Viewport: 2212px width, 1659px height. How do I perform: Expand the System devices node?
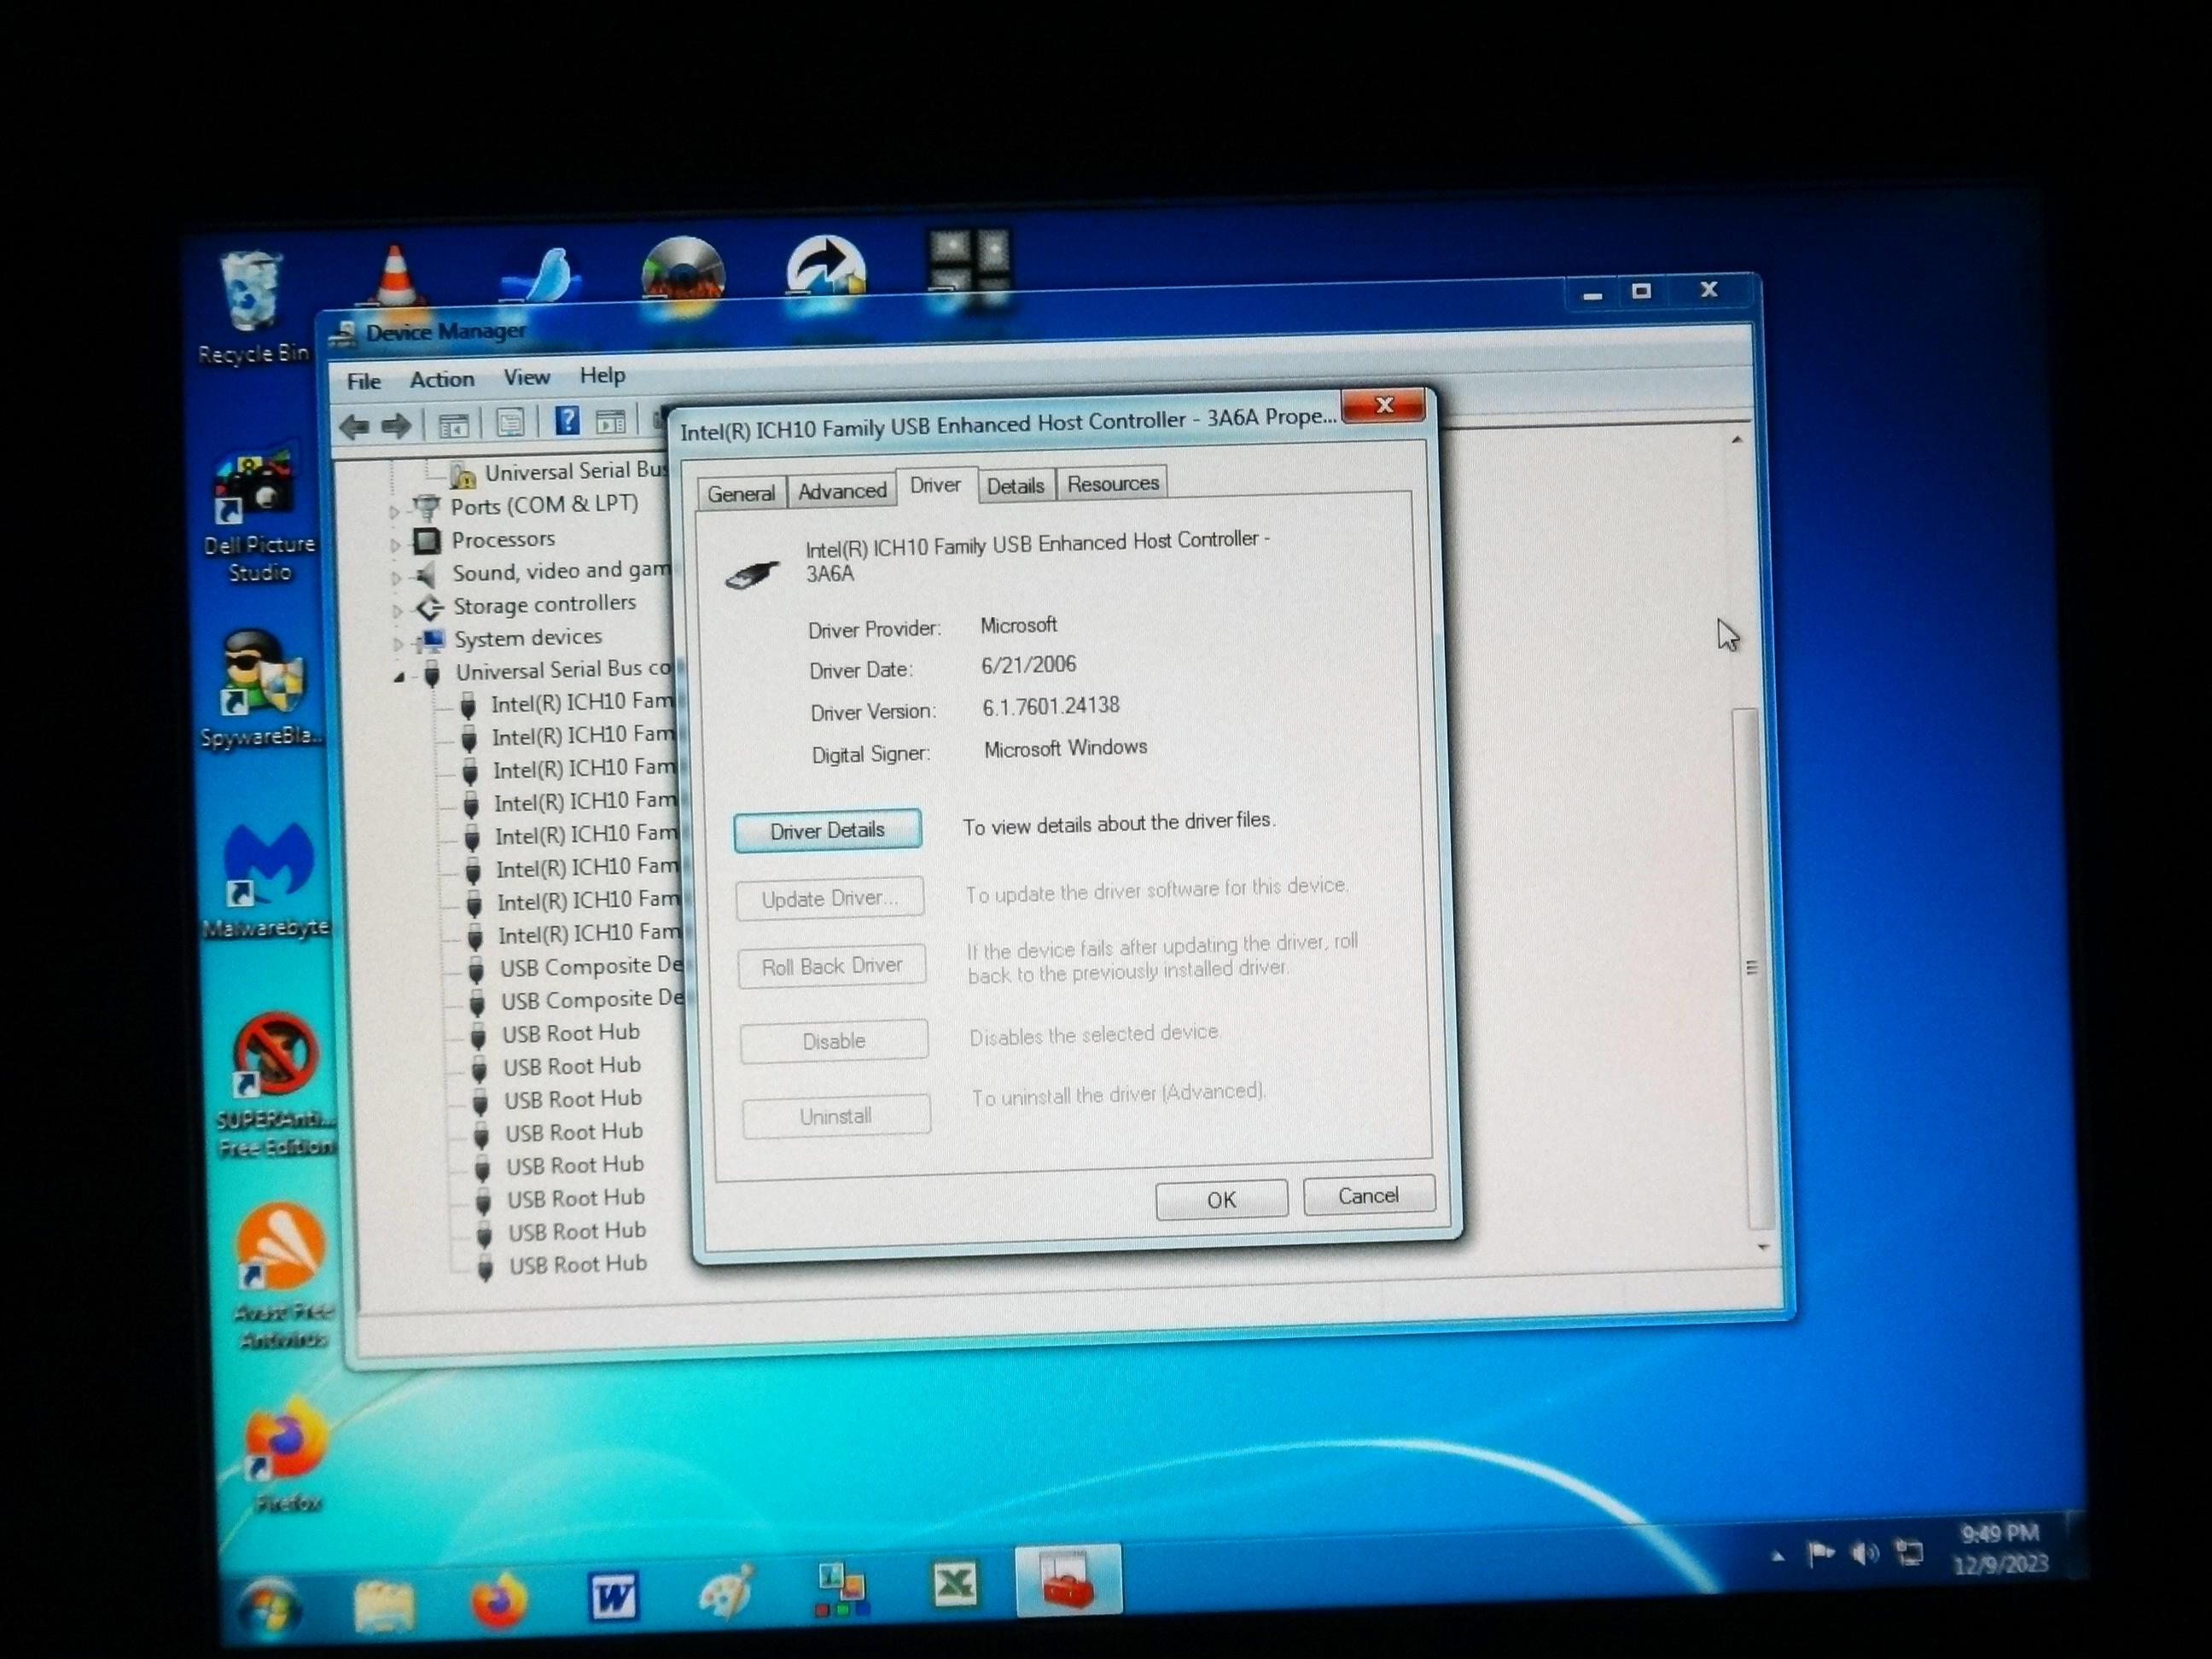tap(399, 643)
